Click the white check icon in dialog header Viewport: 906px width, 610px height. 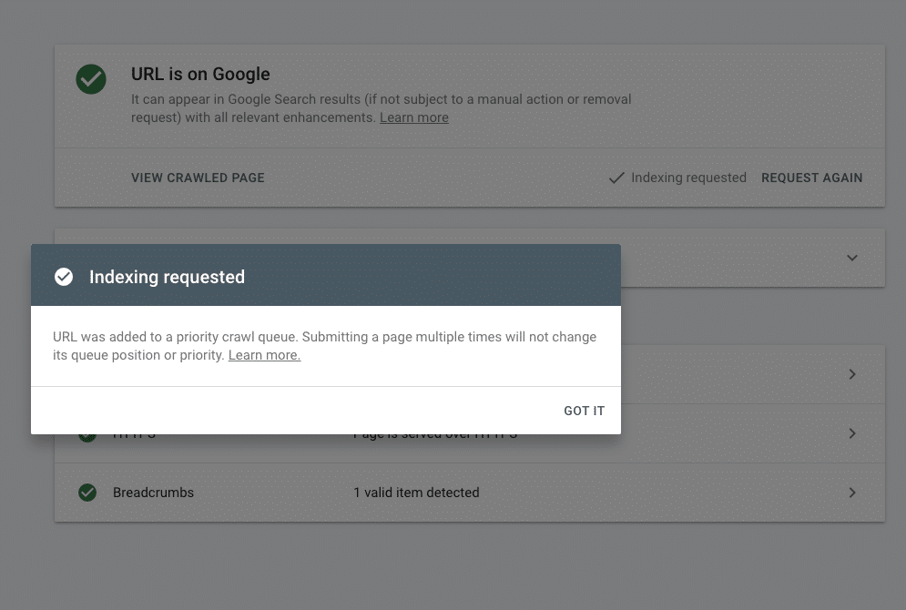click(x=64, y=277)
